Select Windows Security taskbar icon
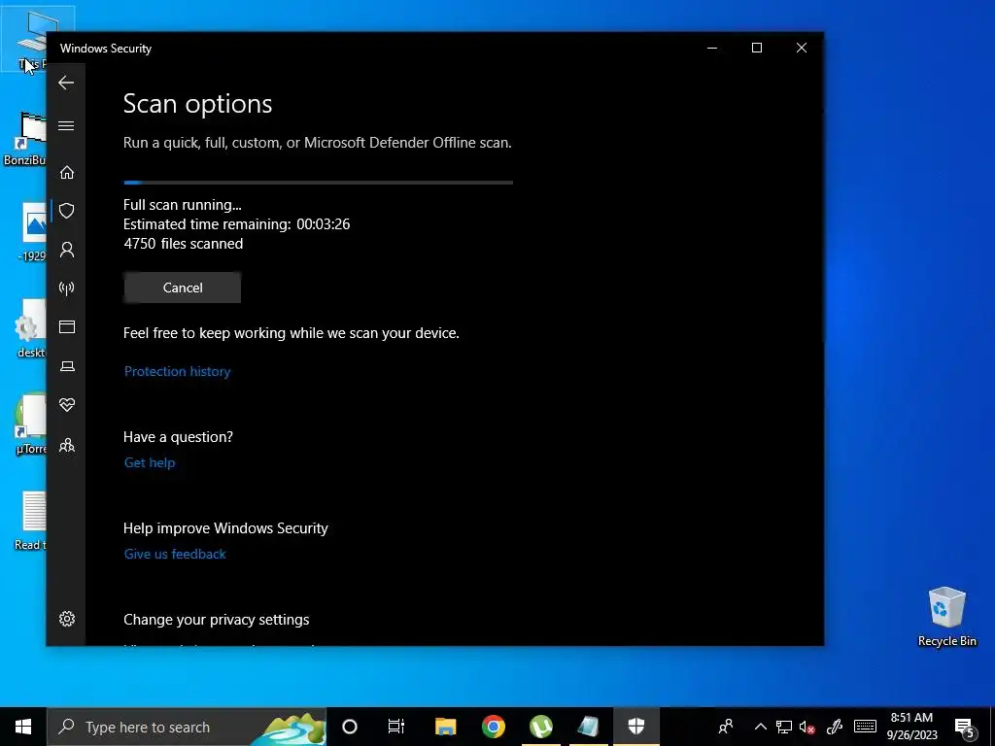The width and height of the screenshot is (995, 746). pos(635,727)
